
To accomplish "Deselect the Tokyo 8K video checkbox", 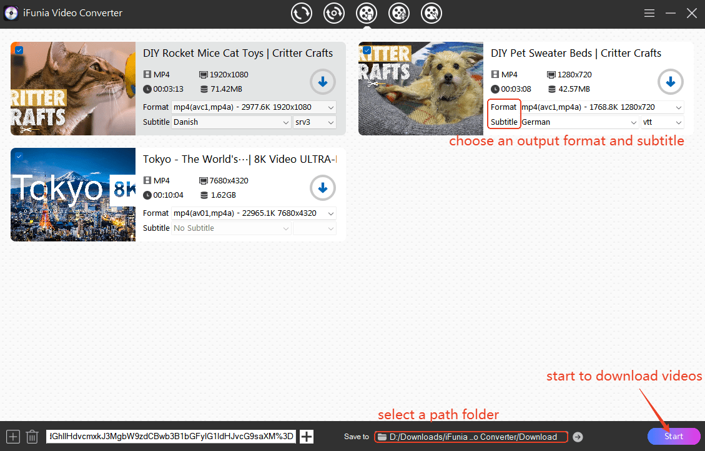I will [x=19, y=156].
